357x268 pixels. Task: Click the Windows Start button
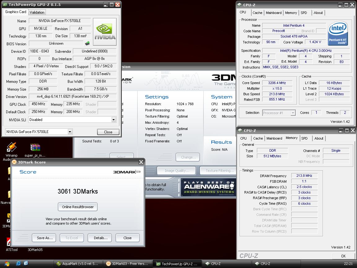coord(7,264)
